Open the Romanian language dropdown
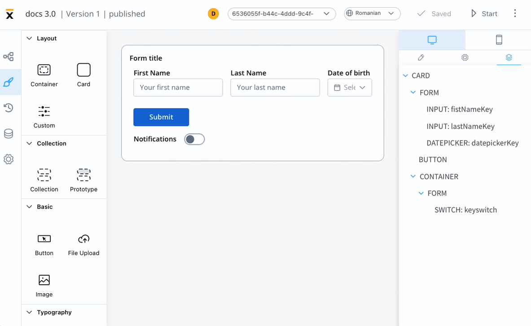Viewport: 531px width, 326px height. [x=372, y=13]
